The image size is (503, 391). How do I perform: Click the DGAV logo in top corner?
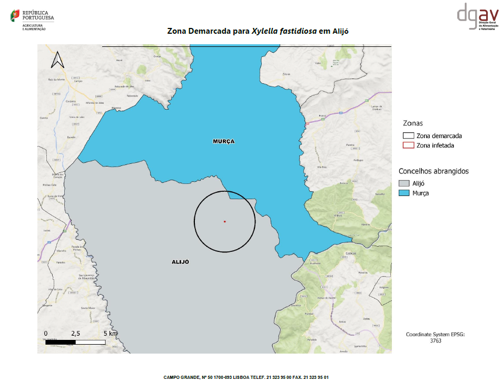tap(476, 18)
